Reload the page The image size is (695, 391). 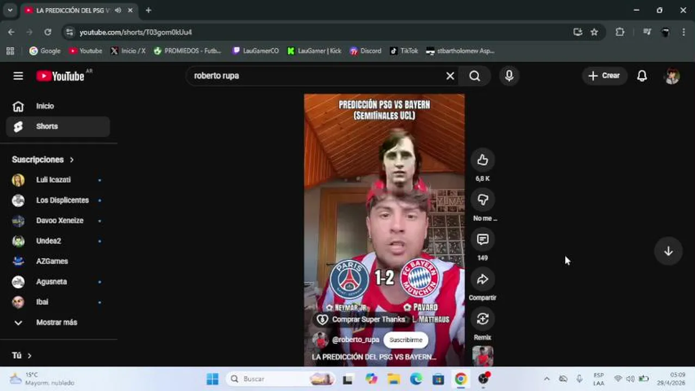48,32
